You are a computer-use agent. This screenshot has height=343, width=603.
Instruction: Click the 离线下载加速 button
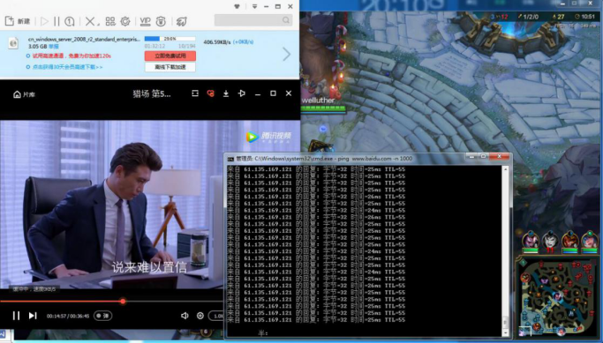click(x=170, y=67)
